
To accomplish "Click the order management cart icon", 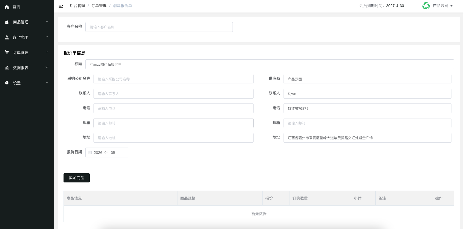I will (7, 52).
